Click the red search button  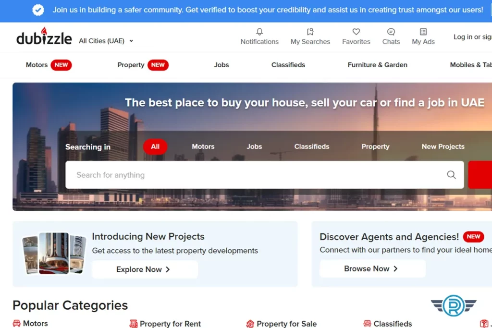[480, 175]
